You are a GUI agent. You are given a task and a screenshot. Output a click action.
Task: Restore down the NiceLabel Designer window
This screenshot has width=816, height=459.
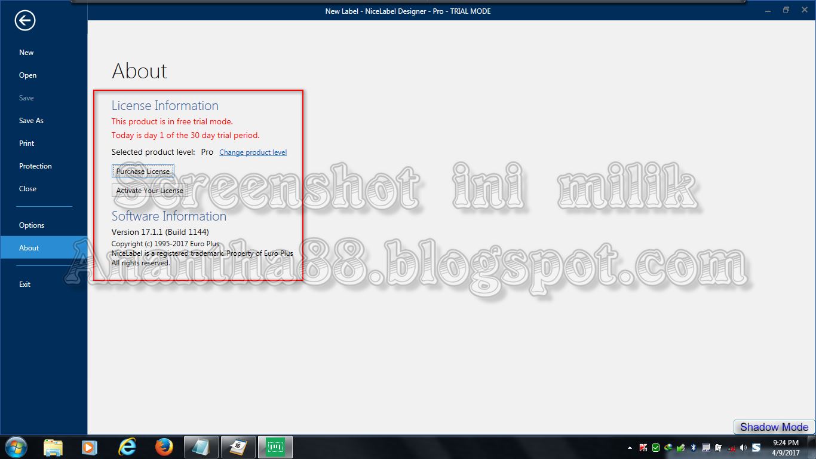[786, 10]
